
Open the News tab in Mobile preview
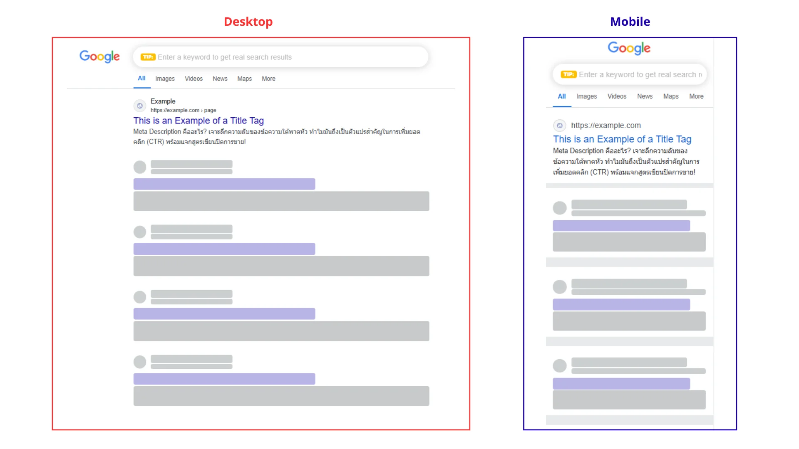tap(645, 96)
